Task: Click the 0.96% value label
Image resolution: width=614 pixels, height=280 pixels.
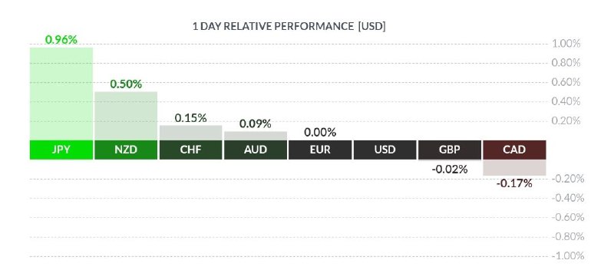Action: pos(61,40)
